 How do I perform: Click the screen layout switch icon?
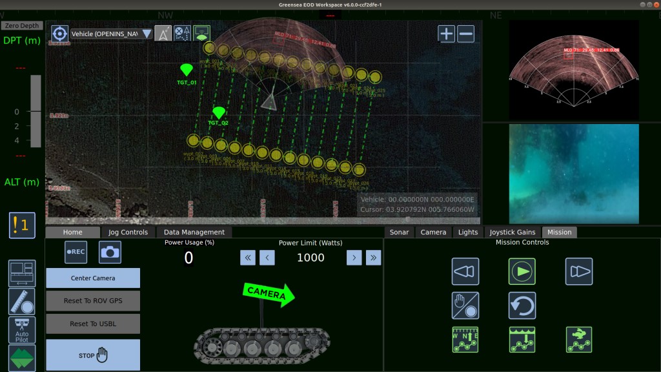(x=22, y=273)
